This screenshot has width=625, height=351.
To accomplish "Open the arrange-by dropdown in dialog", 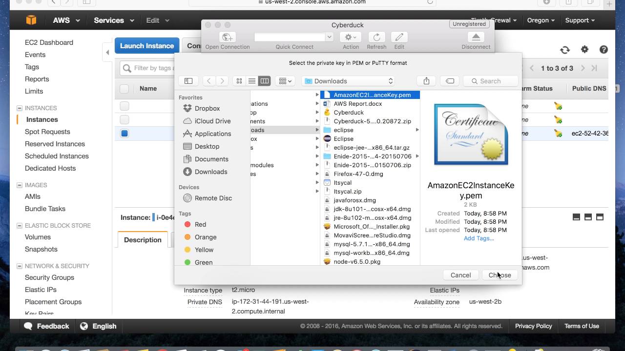I will click(x=285, y=81).
